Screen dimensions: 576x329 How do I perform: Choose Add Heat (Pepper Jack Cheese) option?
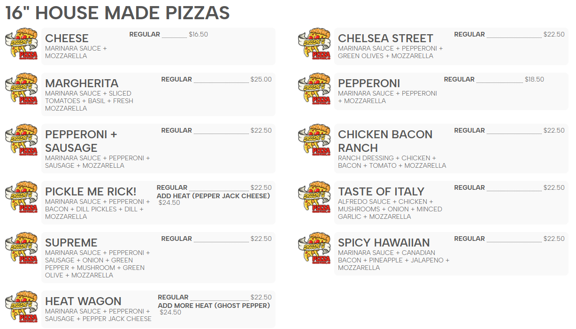tap(213, 196)
